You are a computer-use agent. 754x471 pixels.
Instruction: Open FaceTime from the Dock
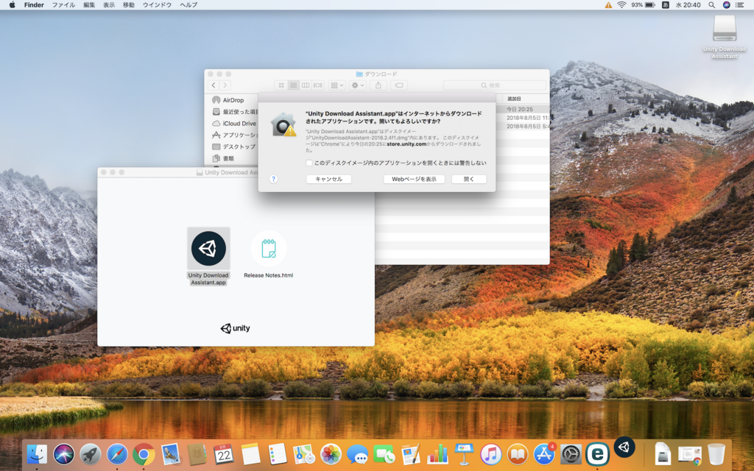384,454
